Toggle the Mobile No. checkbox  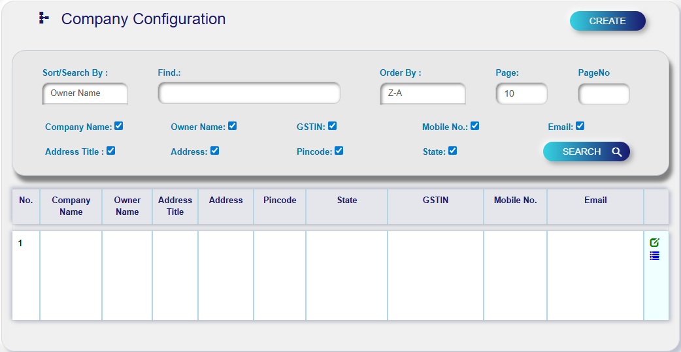(x=475, y=126)
